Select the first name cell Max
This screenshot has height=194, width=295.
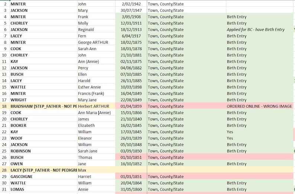point(96,170)
